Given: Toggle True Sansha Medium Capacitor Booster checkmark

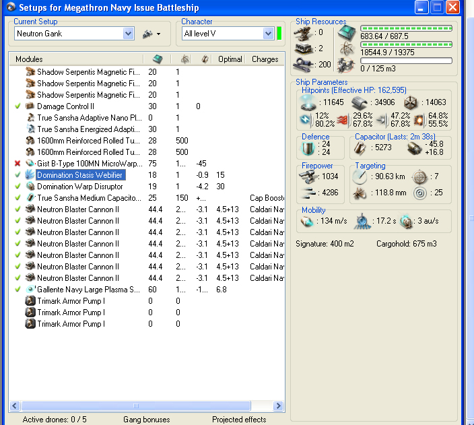Looking at the screenshot, I should click(18, 198).
